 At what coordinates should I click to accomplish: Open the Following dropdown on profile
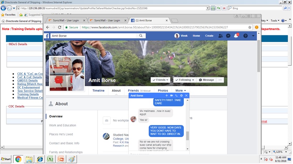(x=184, y=80)
